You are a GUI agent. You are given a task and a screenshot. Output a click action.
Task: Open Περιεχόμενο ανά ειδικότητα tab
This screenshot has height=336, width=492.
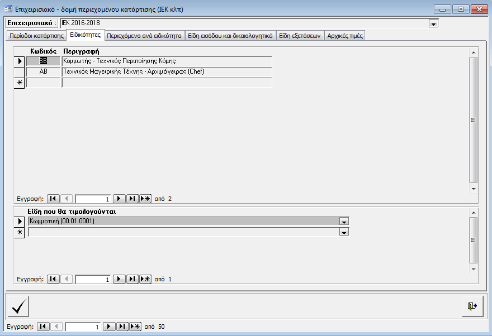[x=145, y=36]
